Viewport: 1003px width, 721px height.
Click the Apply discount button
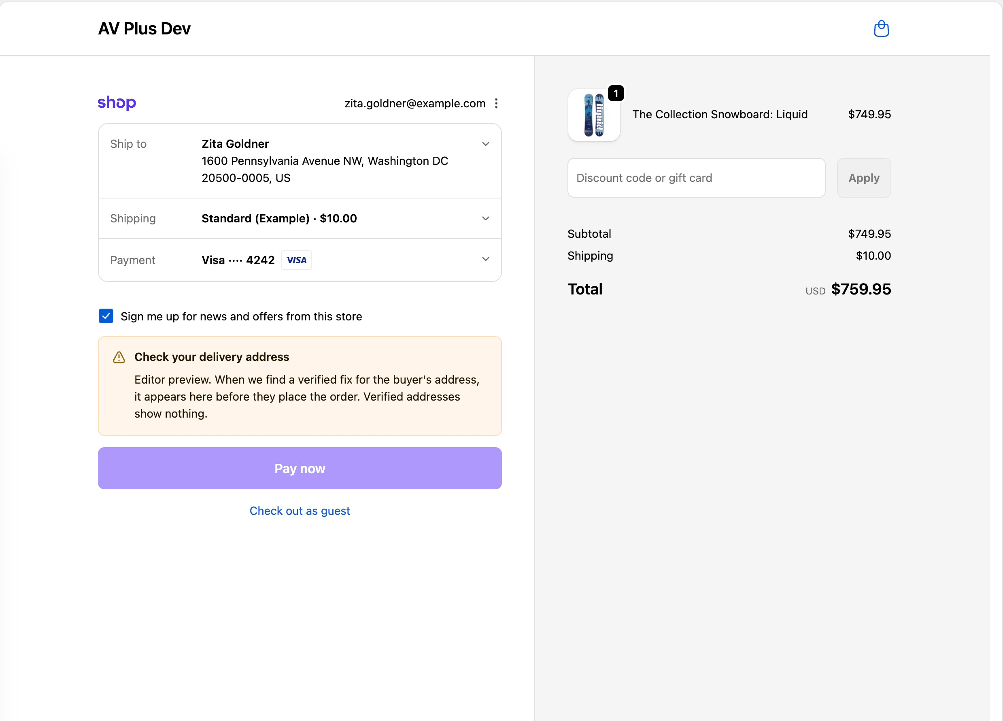click(864, 178)
